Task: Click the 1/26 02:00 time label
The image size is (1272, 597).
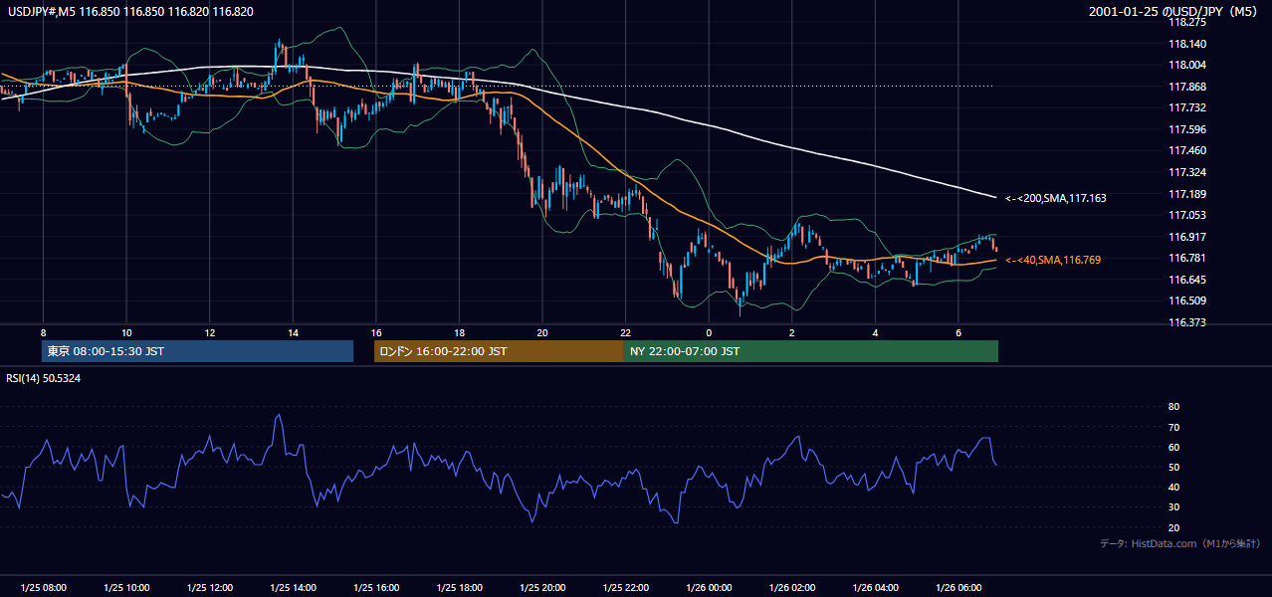Action: click(x=791, y=588)
